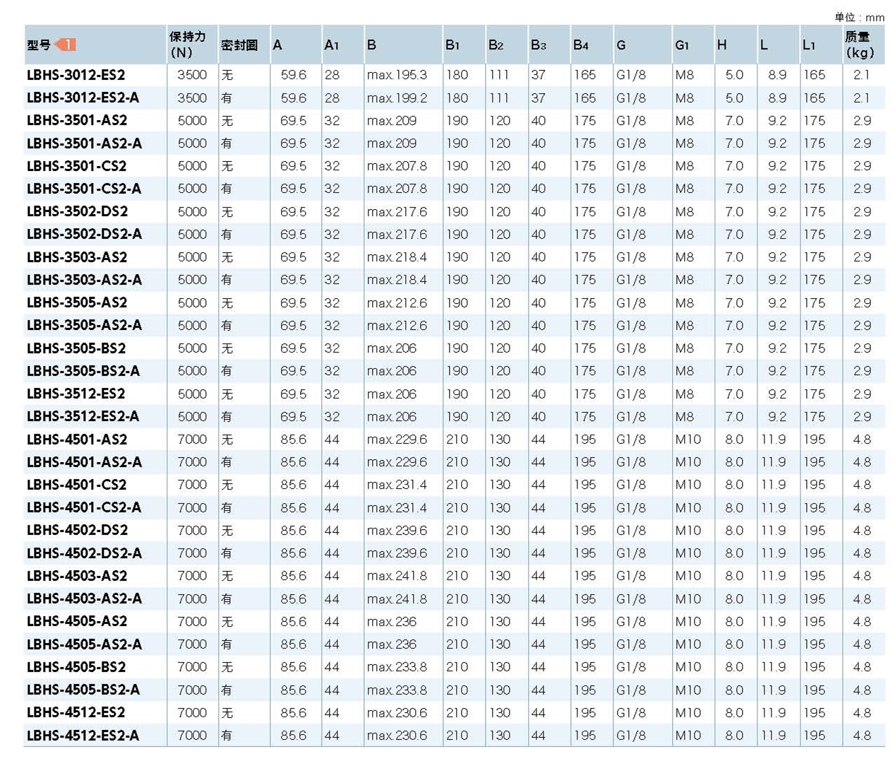Select model LBHS-4501-AS2-A
Image resolution: width=893 pixels, height=773 pixels.
point(84,462)
